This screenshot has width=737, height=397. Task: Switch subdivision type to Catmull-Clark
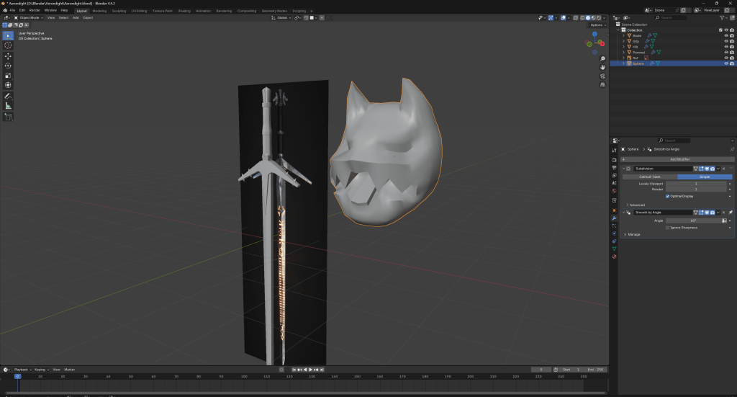650,177
